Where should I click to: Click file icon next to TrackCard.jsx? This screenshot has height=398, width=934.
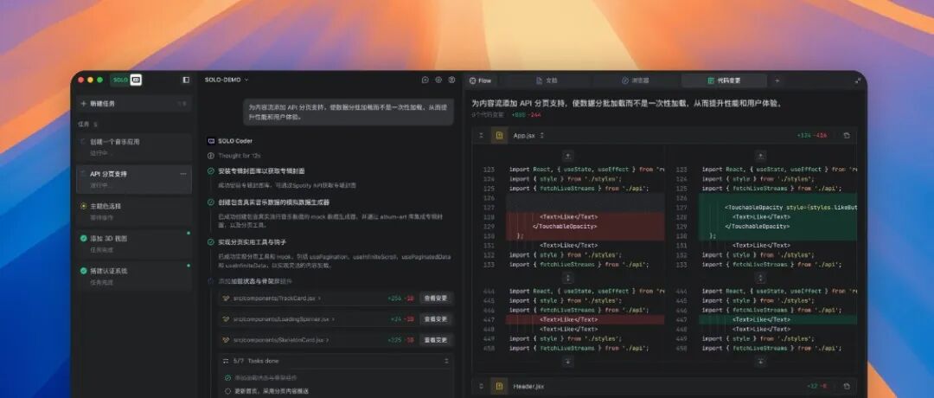[x=226, y=298]
